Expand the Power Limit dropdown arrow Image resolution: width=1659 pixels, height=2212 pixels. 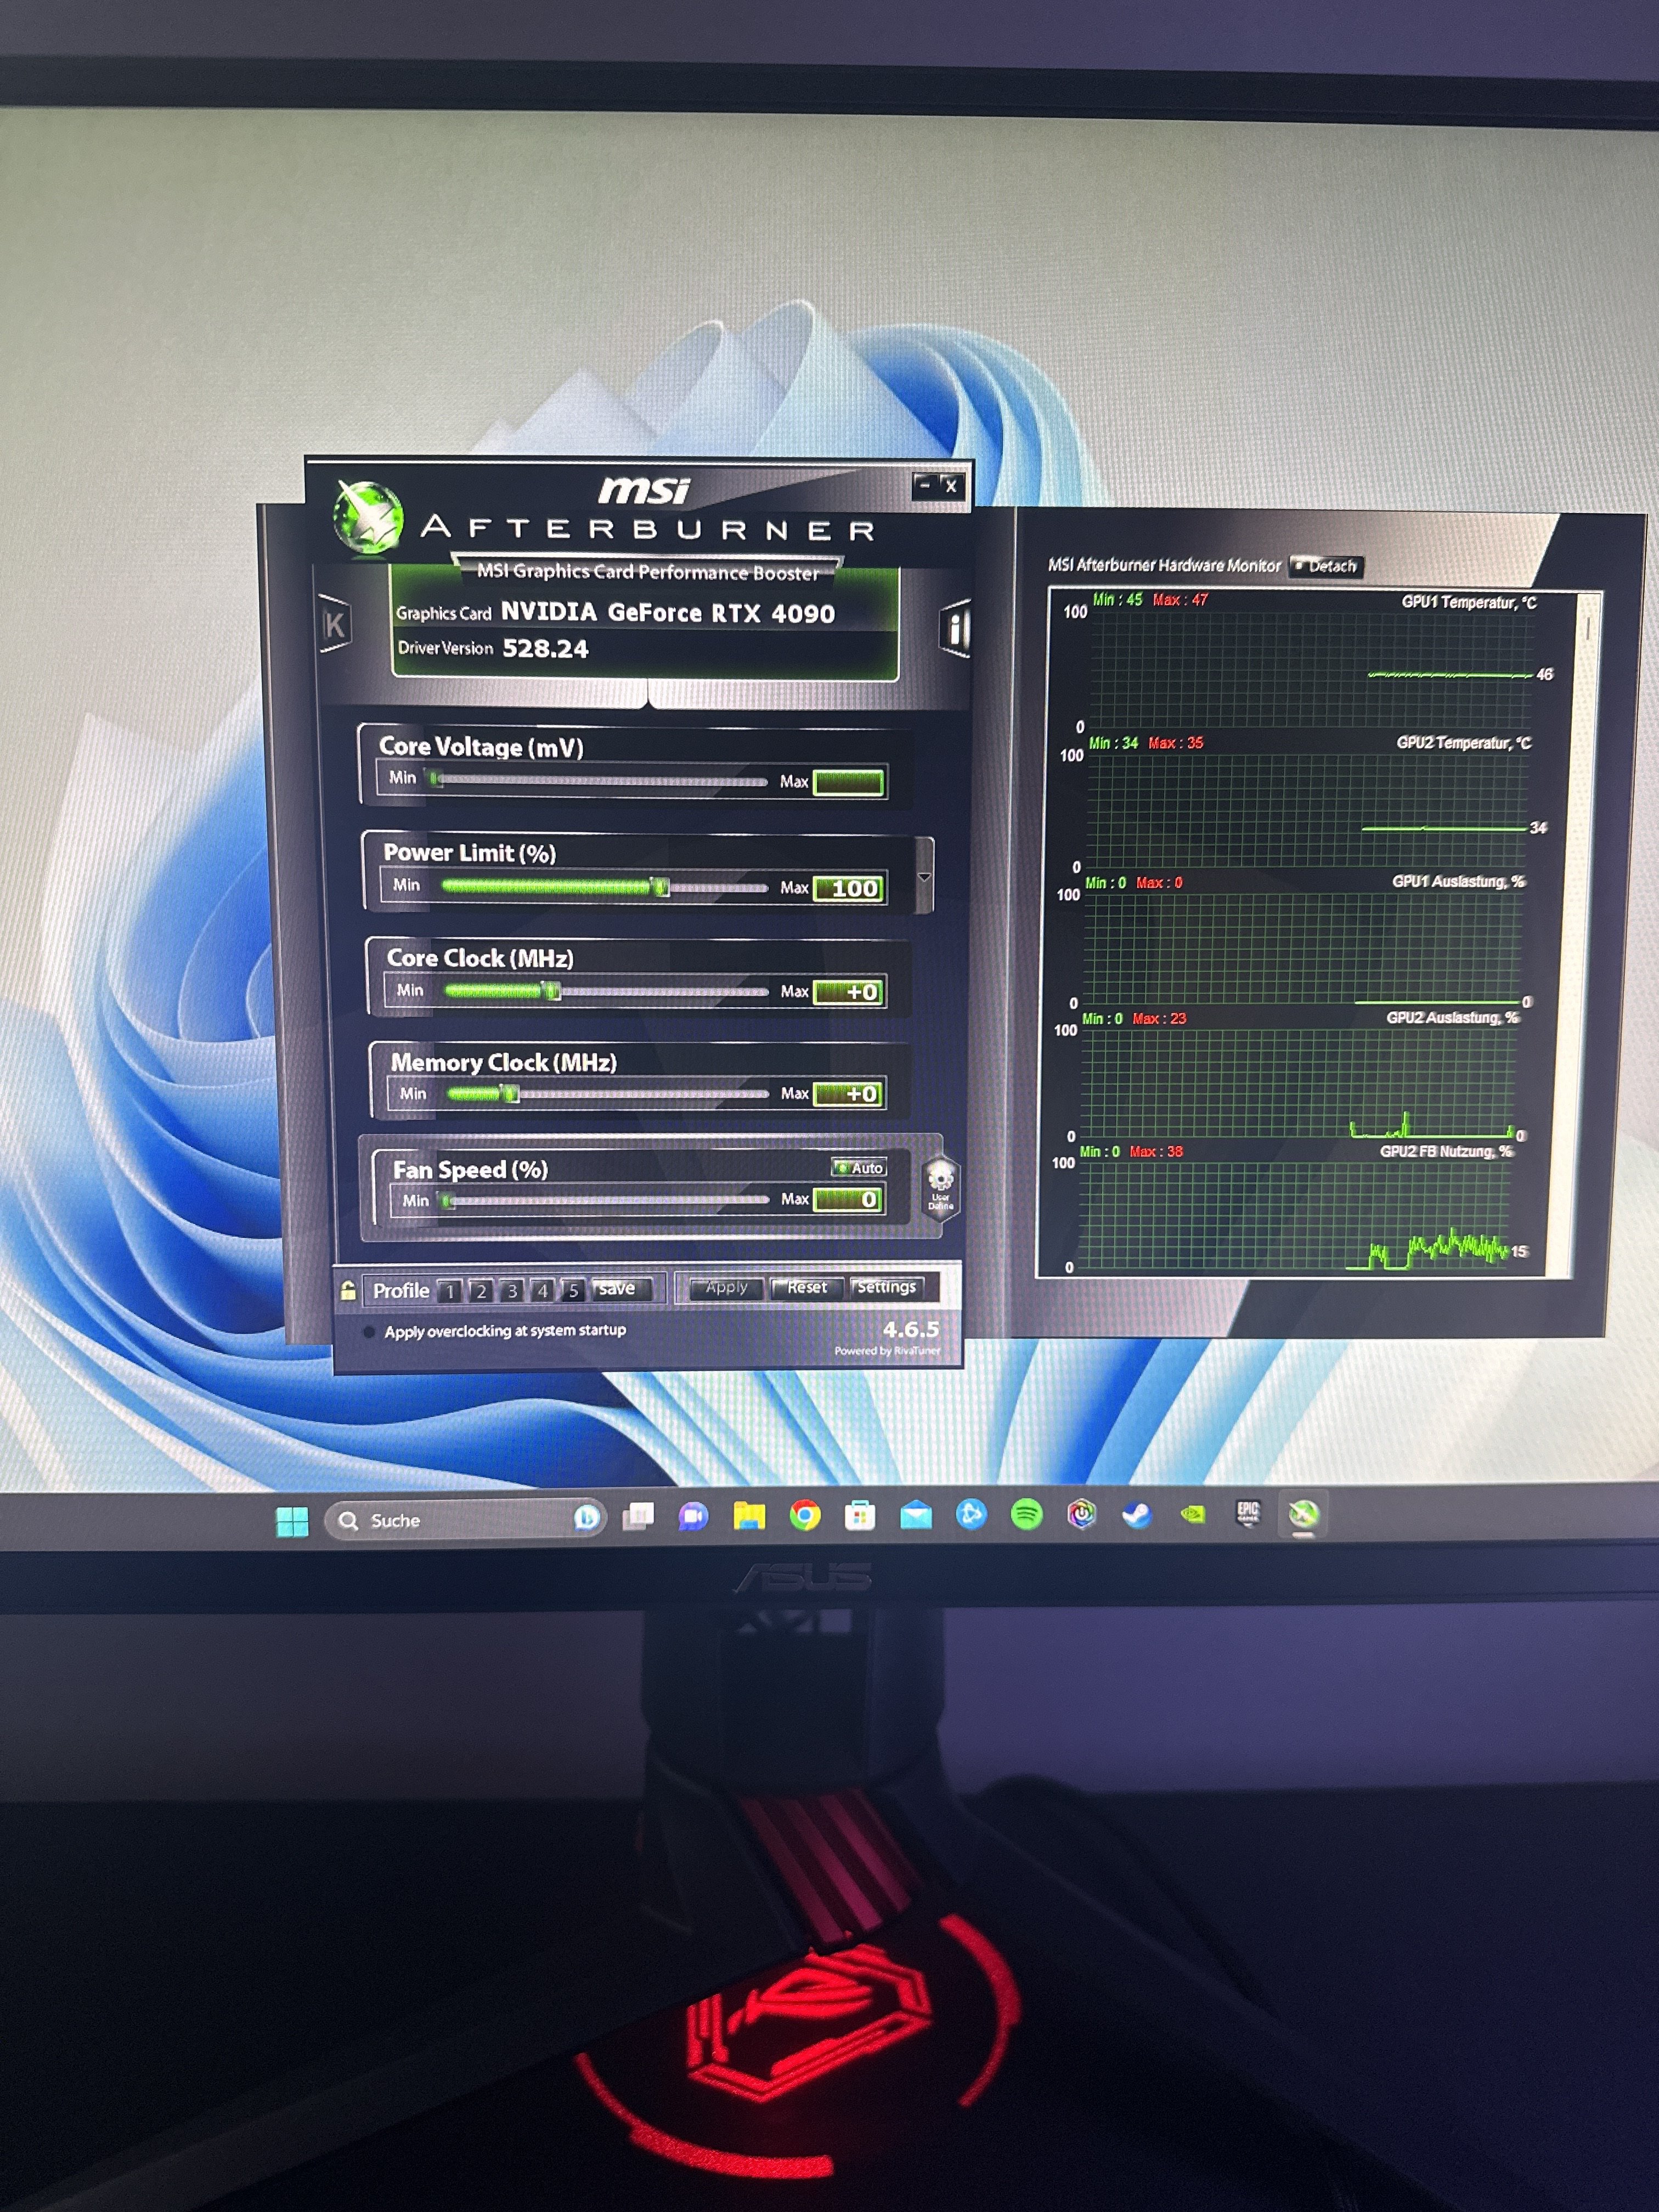tap(924, 877)
